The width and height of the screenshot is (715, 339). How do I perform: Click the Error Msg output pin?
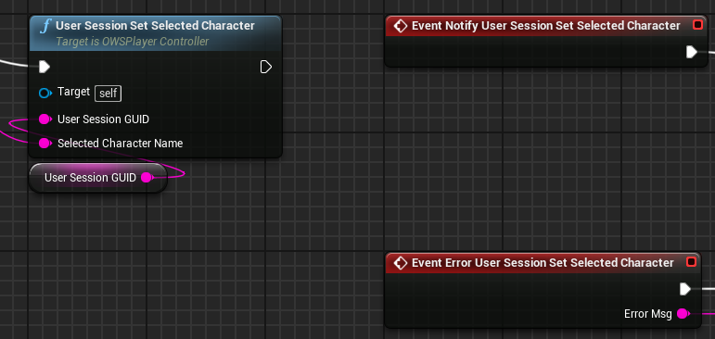(683, 314)
